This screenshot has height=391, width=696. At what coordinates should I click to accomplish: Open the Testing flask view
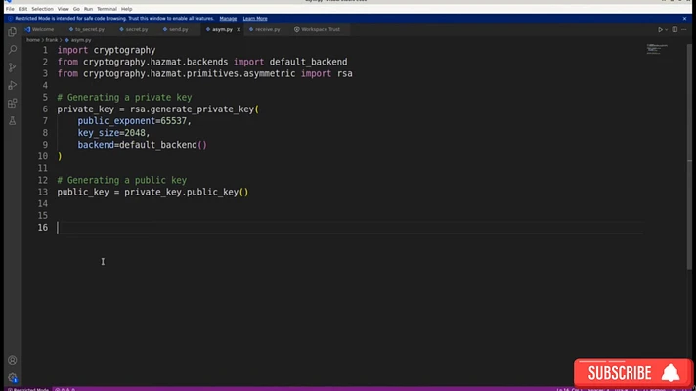[13, 120]
